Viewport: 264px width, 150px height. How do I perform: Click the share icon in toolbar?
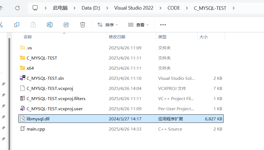[66, 25]
